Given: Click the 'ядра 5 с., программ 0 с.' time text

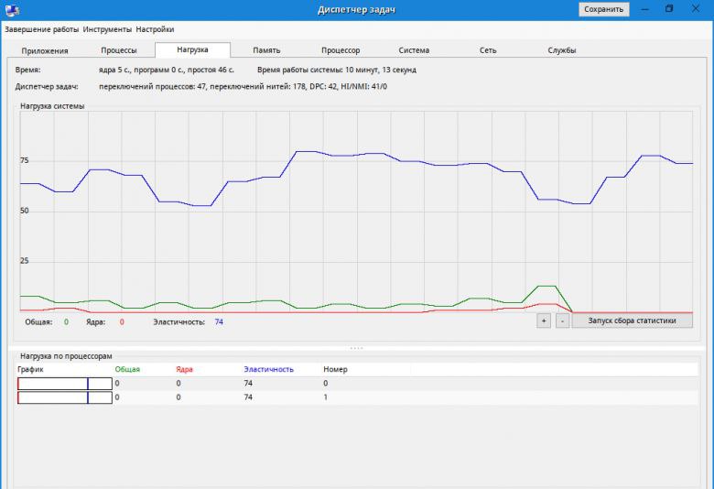Looking at the screenshot, I should (x=167, y=71).
